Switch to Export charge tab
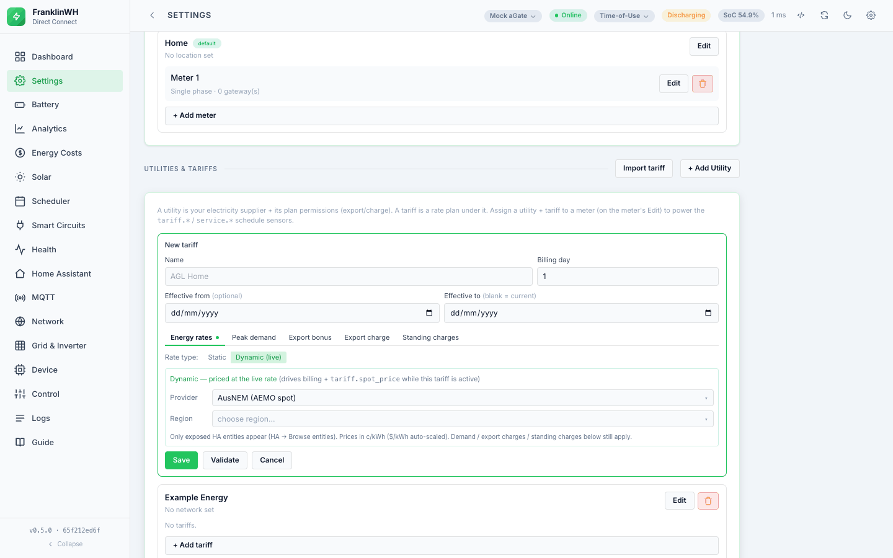The image size is (893, 558). (x=367, y=337)
